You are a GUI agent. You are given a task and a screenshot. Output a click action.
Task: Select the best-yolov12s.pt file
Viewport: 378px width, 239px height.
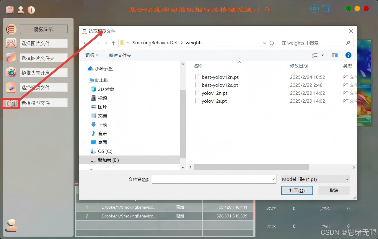[216, 85]
